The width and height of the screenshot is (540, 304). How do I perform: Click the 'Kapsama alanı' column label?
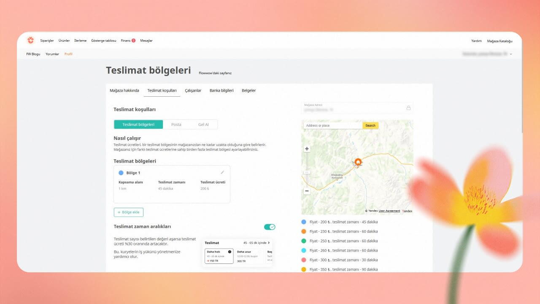click(x=131, y=182)
